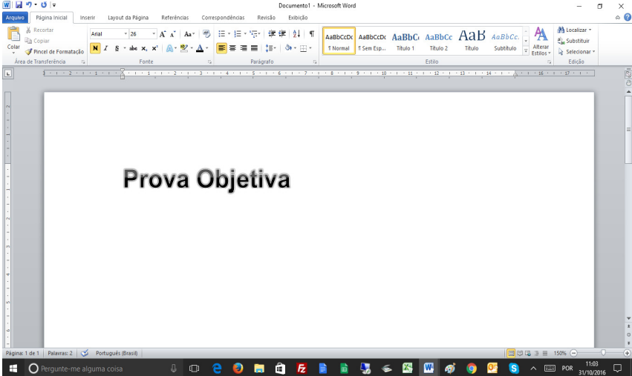The height and width of the screenshot is (376, 632).
Task: Apply text highlight color
Action: click(184, 48)
